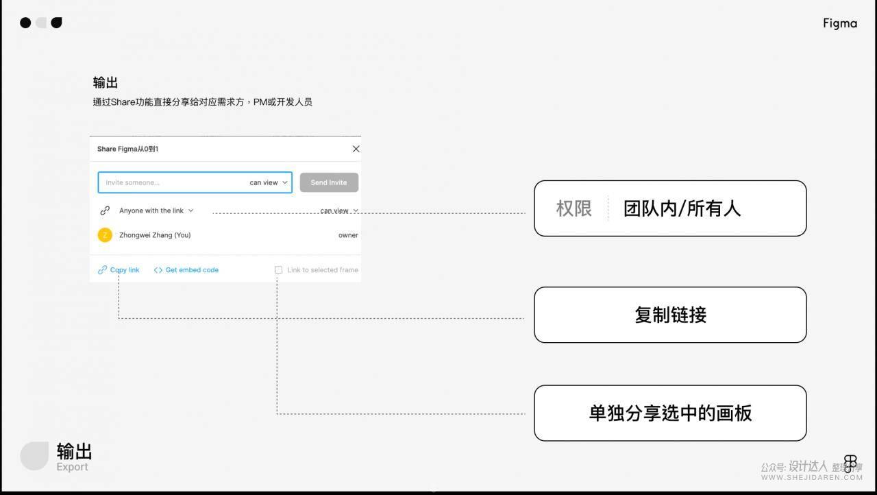This screenshot has width=877, height=495.
Task: Click the 单独分享选中的画板 label box
Action: 670,413
